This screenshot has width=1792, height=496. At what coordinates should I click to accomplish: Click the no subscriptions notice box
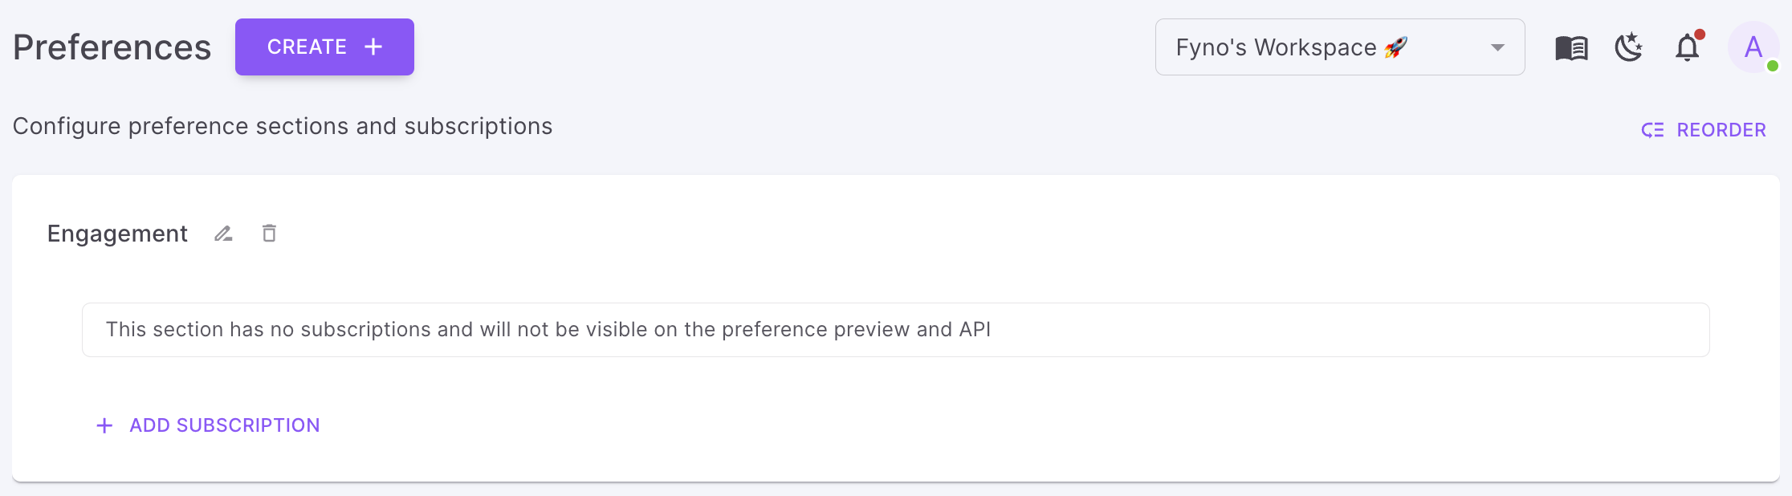coord(895,330)
